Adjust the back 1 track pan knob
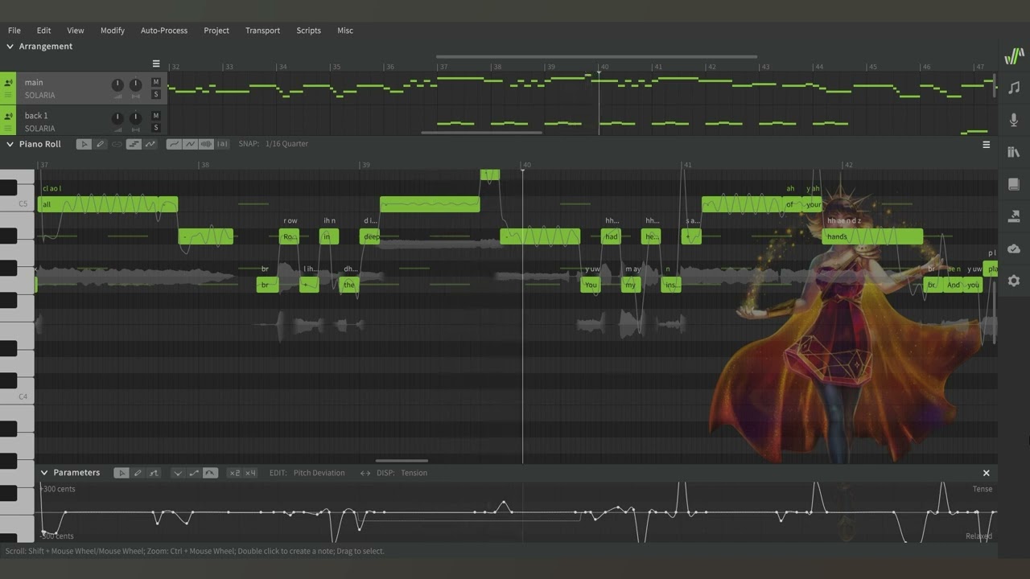This screenshot has width=1030, height=579. coord(135,118)
